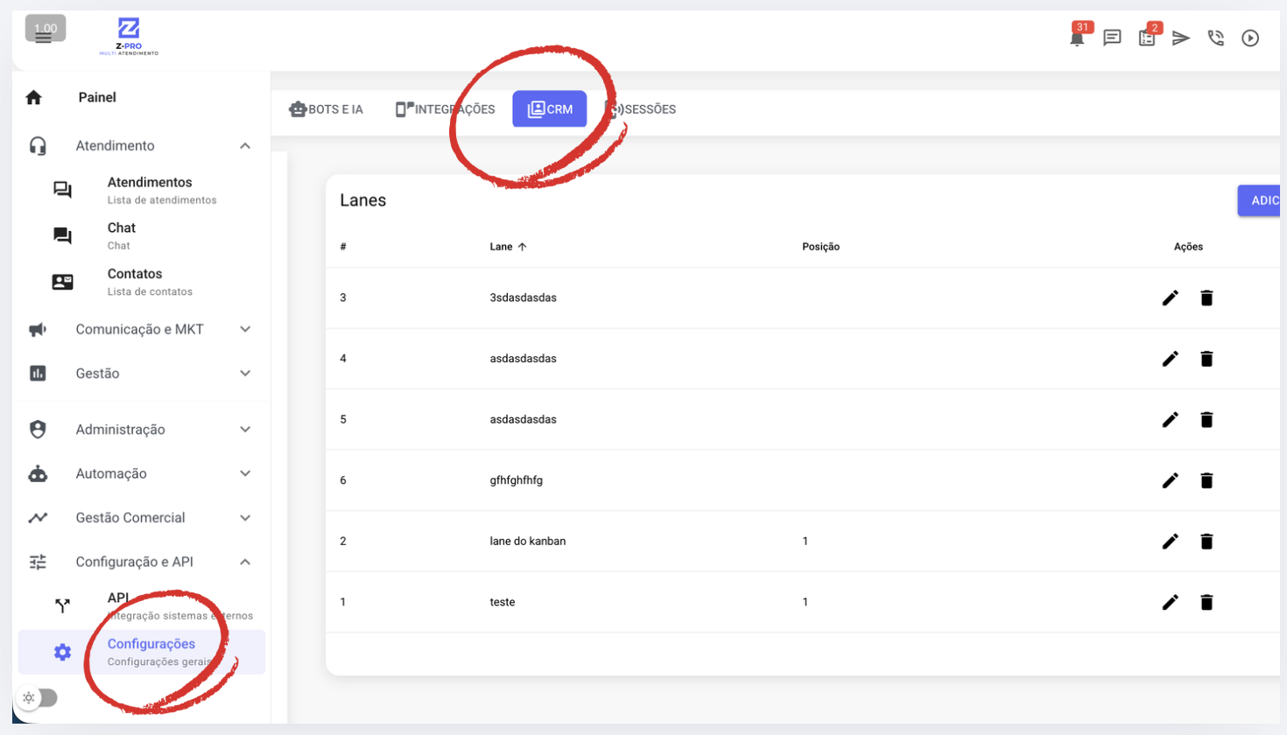The height and width of the screenshot is (735, 1287).
Task: Click the send paper plane icon
Action: [x=1181, y=38]
